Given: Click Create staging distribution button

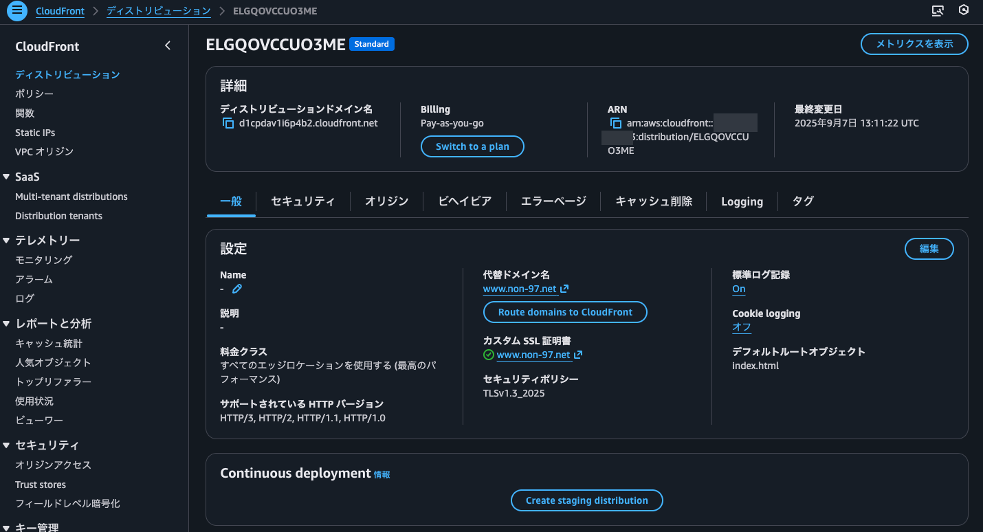Looking at the screenshot, I should coord(586,500).
